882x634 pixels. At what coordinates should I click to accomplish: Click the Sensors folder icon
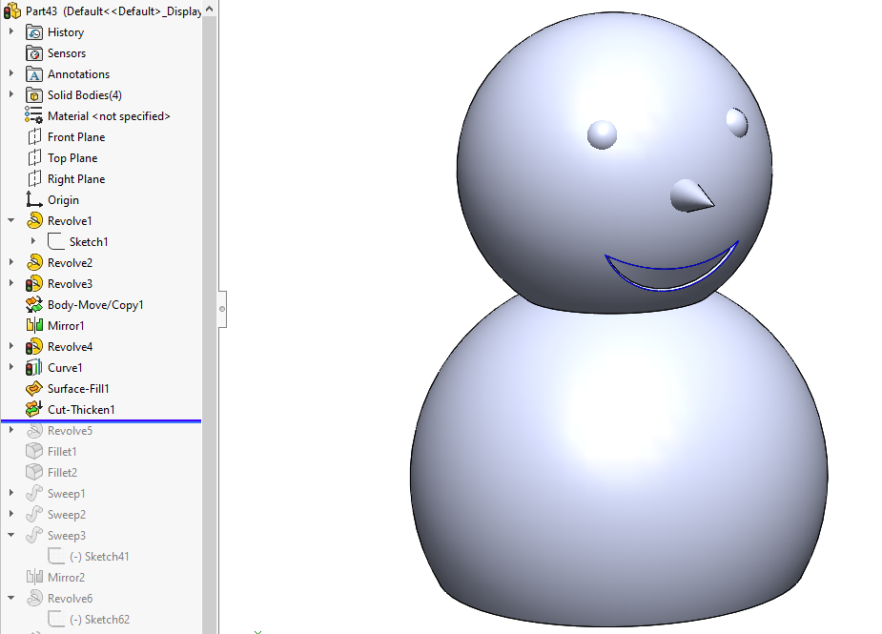[x=34, y=53]
